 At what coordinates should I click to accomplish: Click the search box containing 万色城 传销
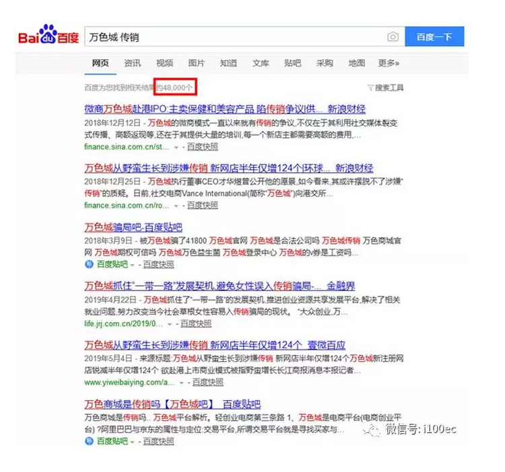click(236, 37)
